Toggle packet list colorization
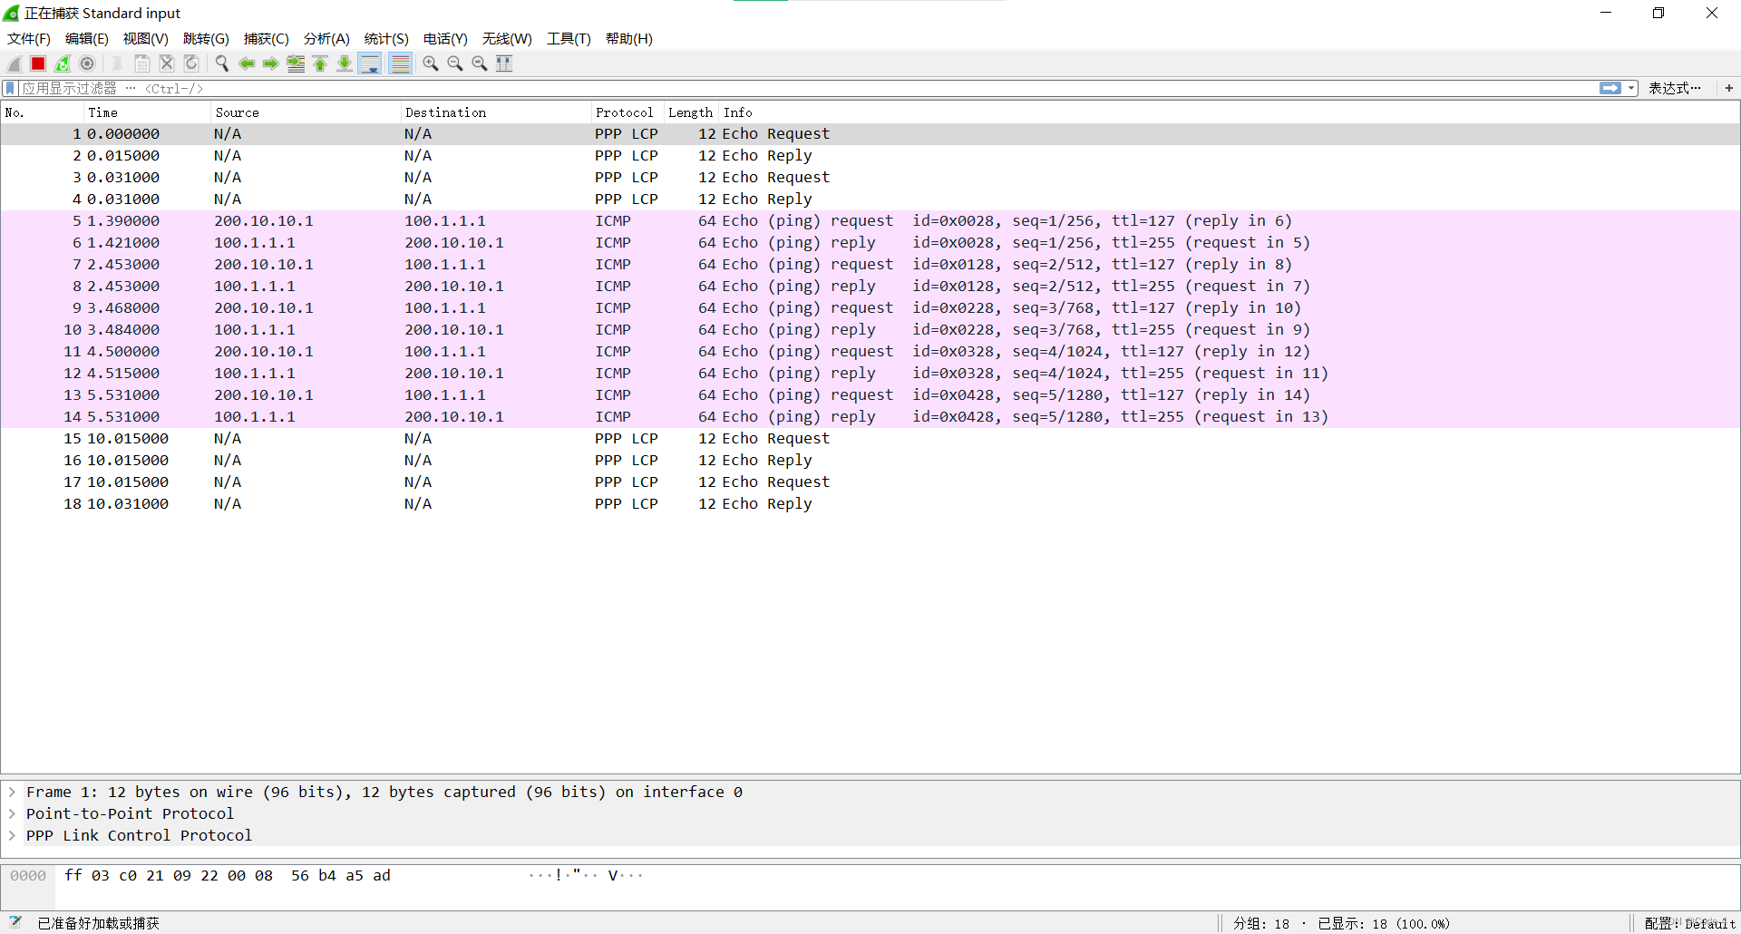1741x934 pixels. click(400, 63)
